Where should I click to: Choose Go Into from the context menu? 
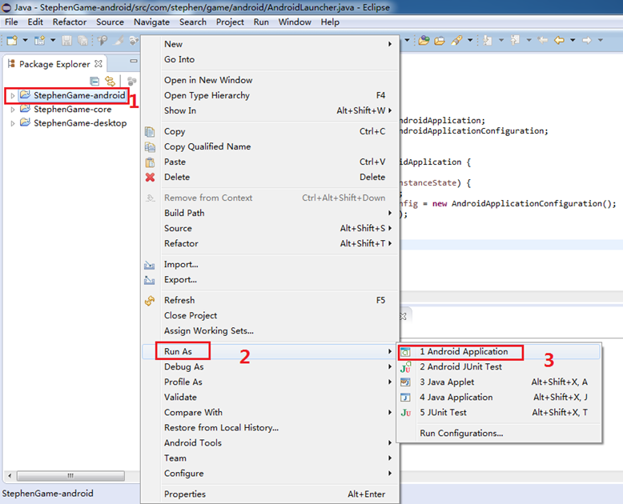pos(270,59)
